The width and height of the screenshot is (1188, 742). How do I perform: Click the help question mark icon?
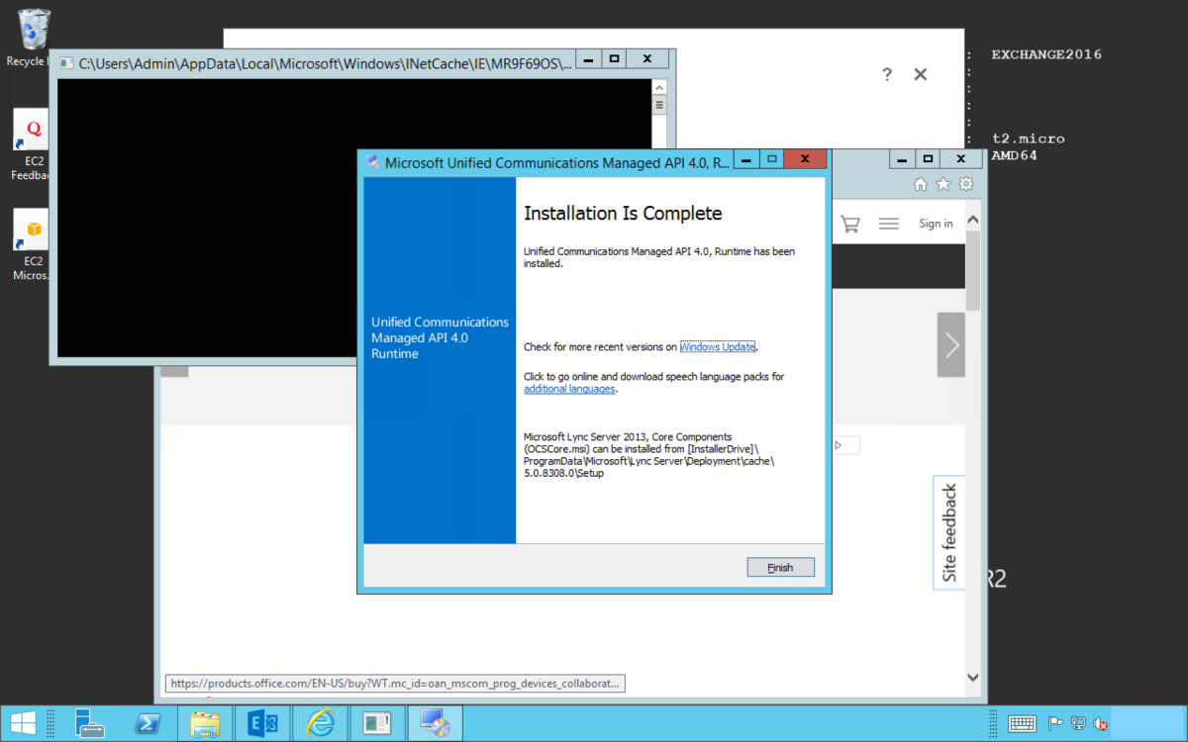point(887,74)
